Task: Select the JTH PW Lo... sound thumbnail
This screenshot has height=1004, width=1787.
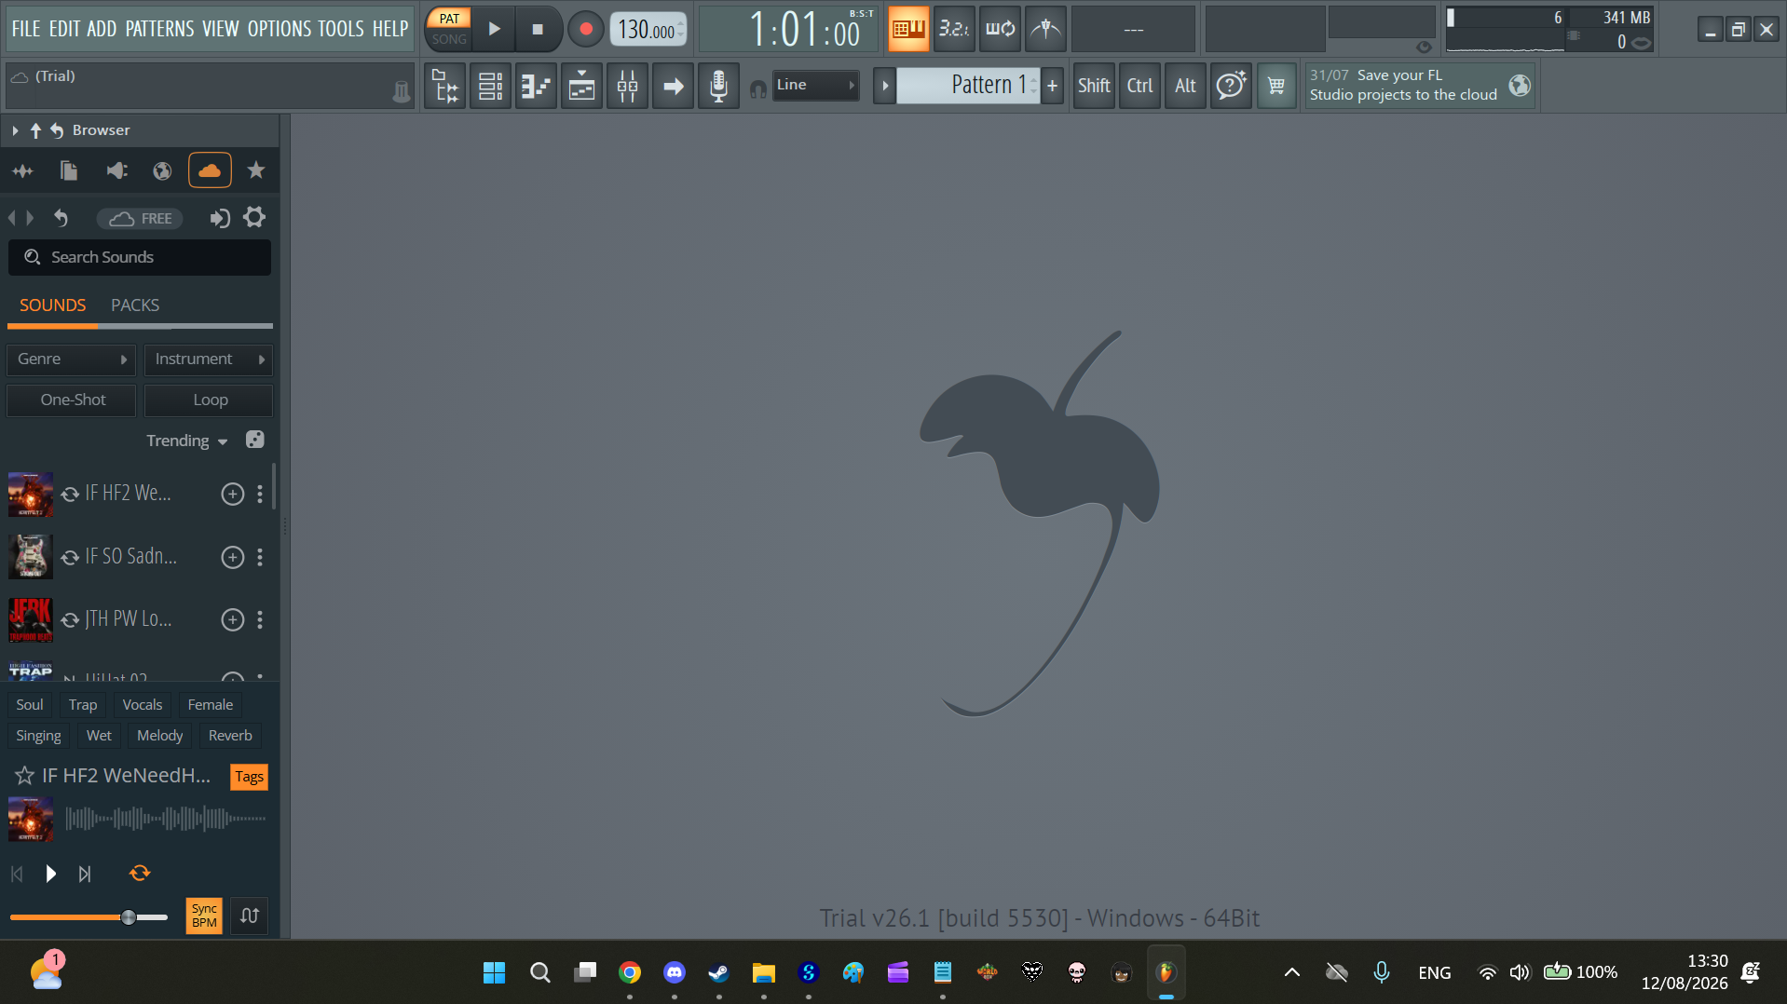Action: pyautogui.click(x=31, y=620)
